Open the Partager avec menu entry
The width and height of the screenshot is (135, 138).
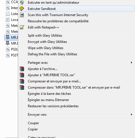(38, 63)
